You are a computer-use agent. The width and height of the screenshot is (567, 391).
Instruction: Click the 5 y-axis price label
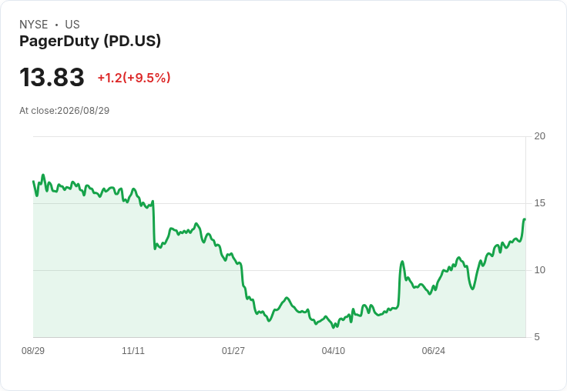(x=537, y=337)
